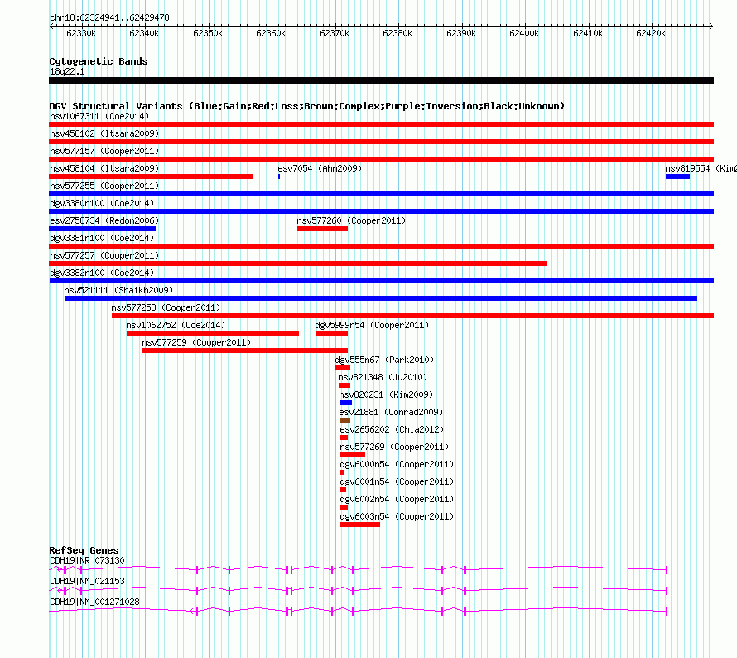Screen dimensions: 737x658
Task: Click the dgv555n67 (Park2010) label
Action: (x=384, y=360)
